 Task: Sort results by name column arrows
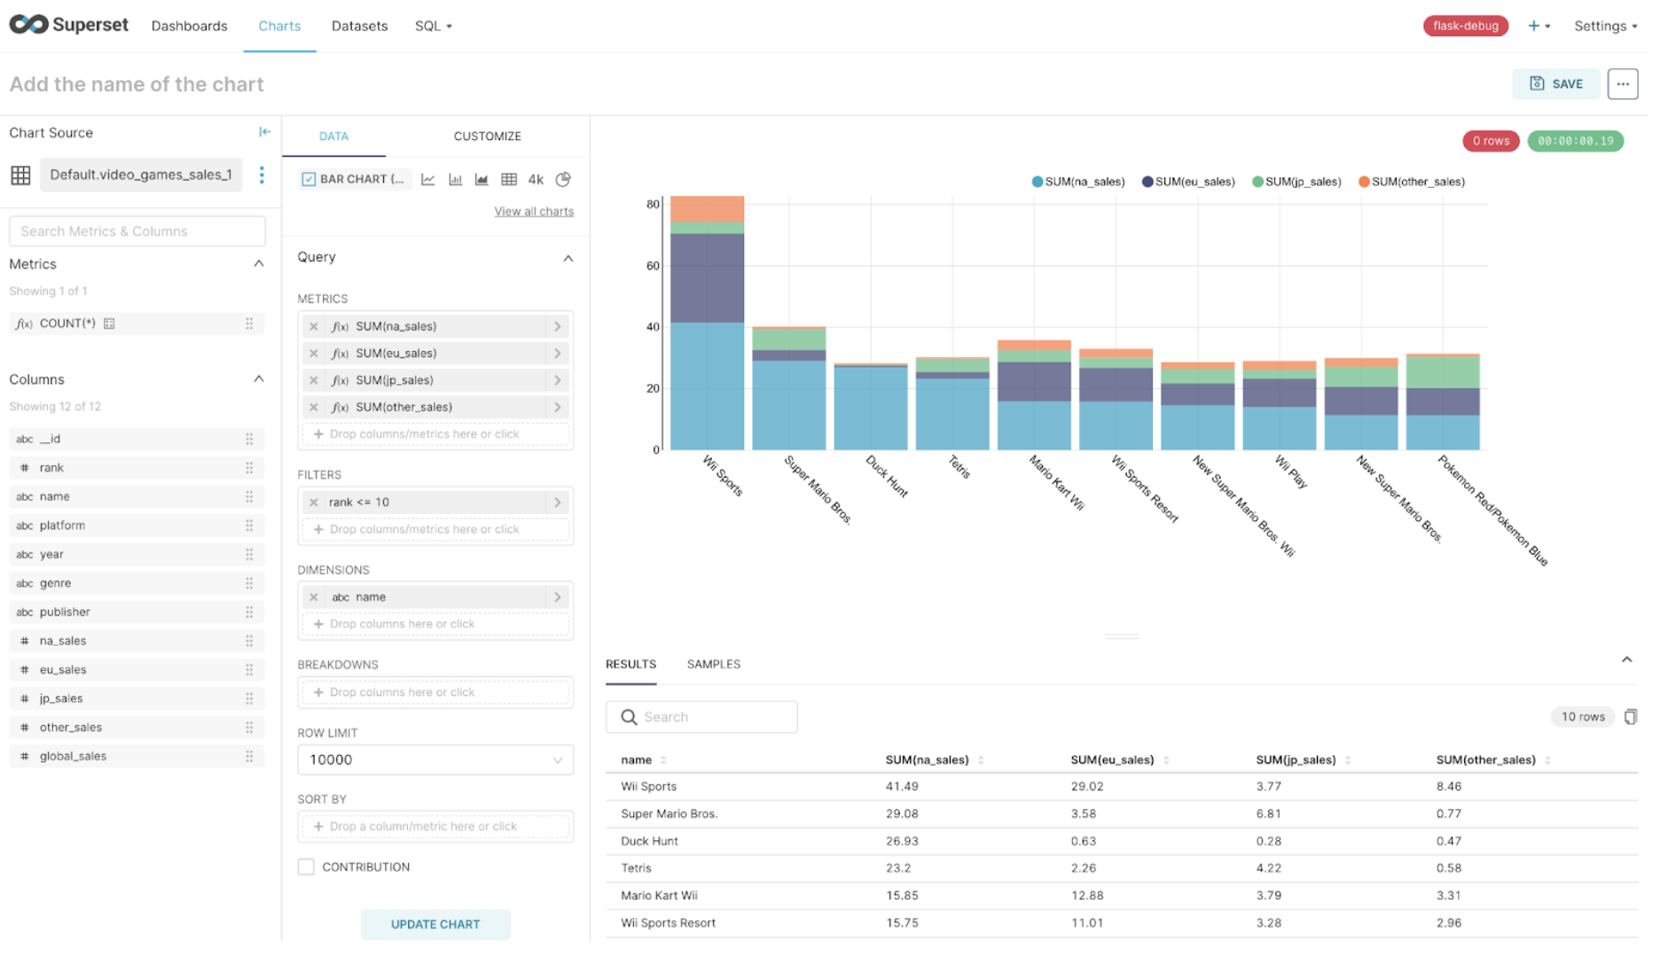(663, 760)
